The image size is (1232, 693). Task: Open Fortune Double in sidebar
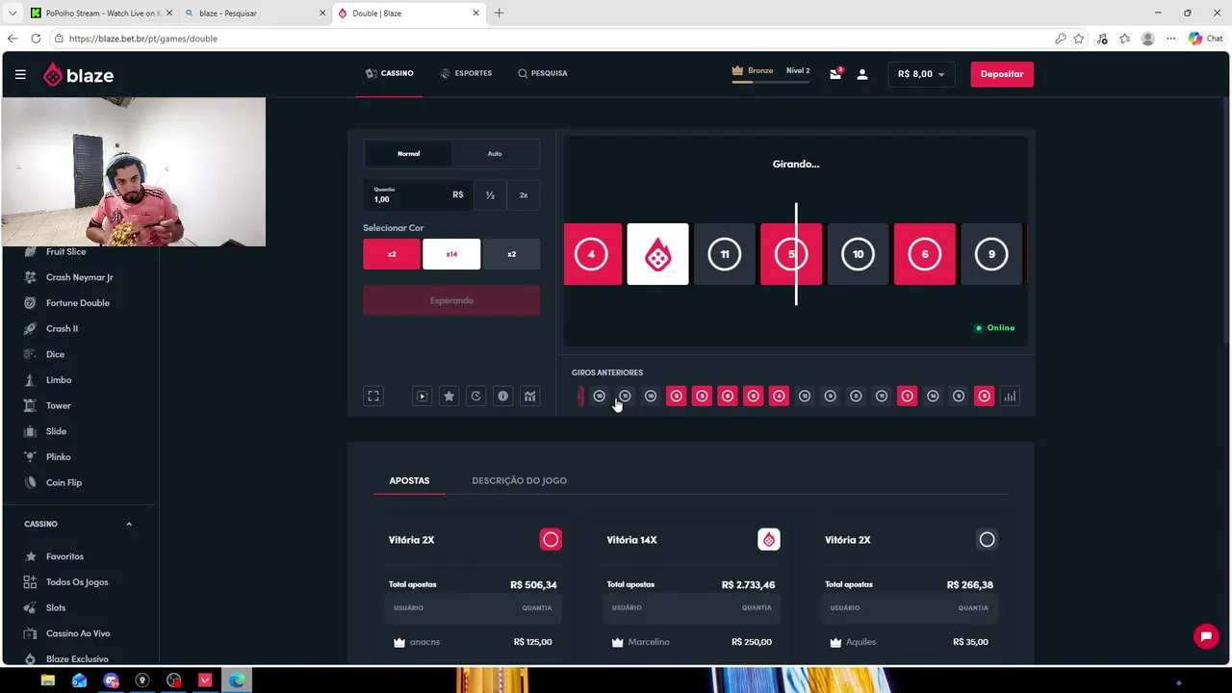point(77,302)
